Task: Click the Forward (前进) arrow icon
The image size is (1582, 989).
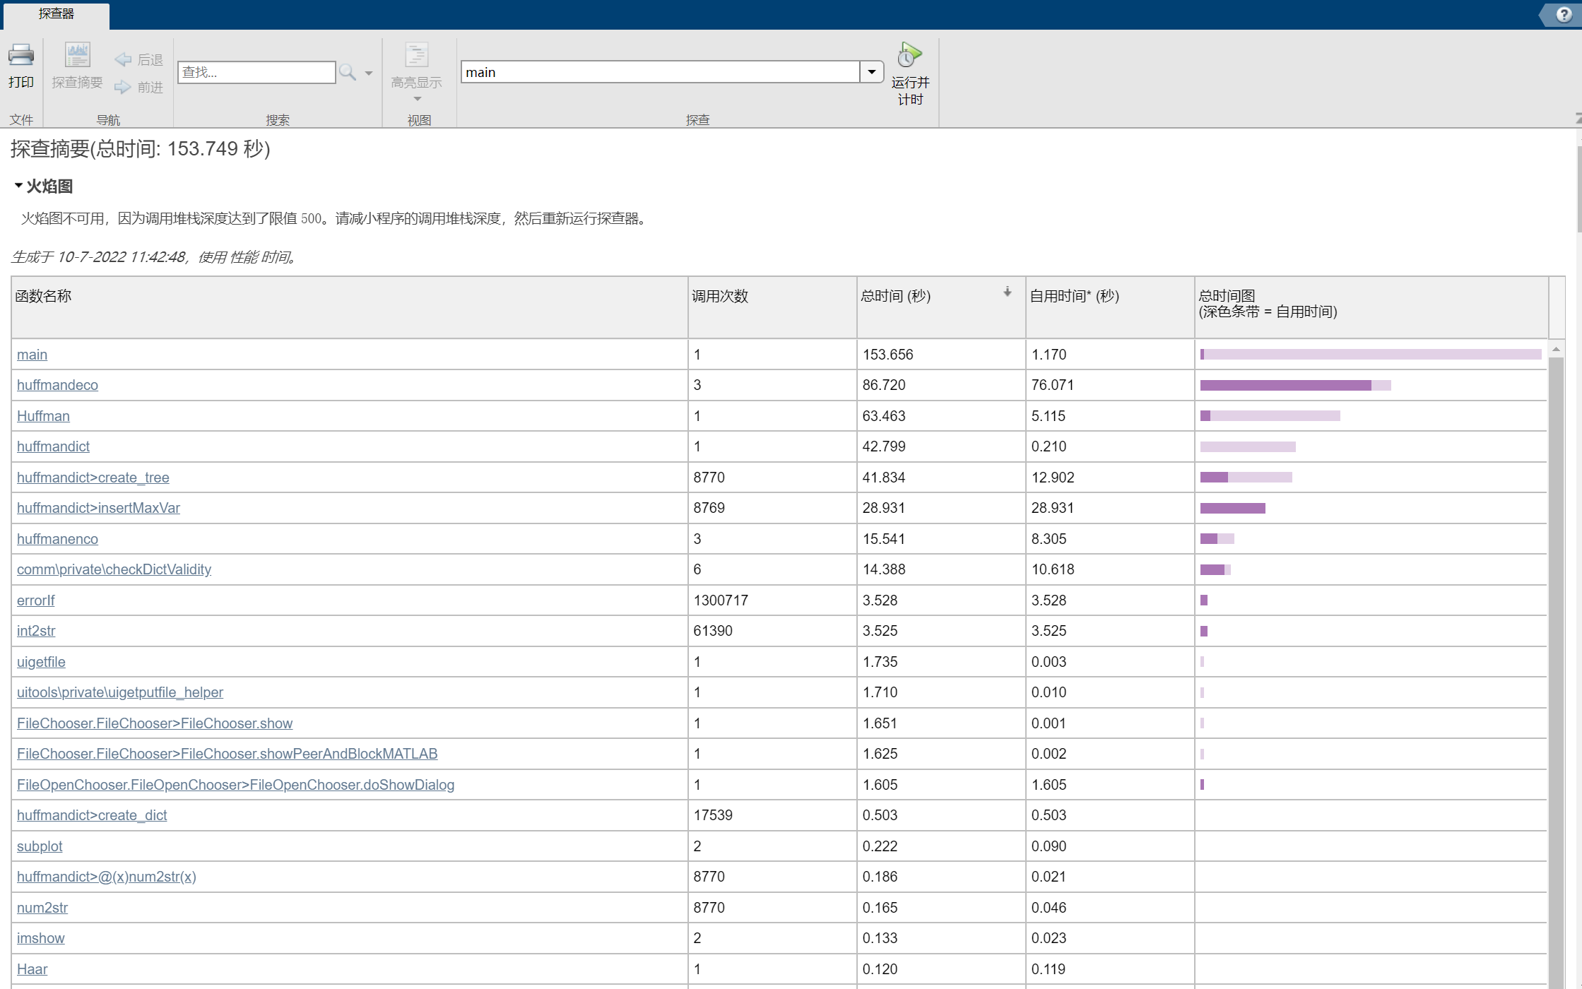Action: click(123, 87)
